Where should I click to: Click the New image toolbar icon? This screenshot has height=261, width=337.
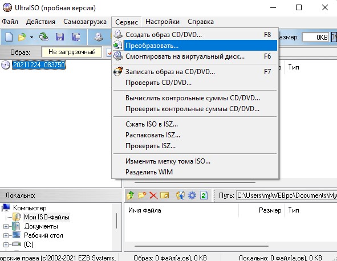[x=9, y=37]
